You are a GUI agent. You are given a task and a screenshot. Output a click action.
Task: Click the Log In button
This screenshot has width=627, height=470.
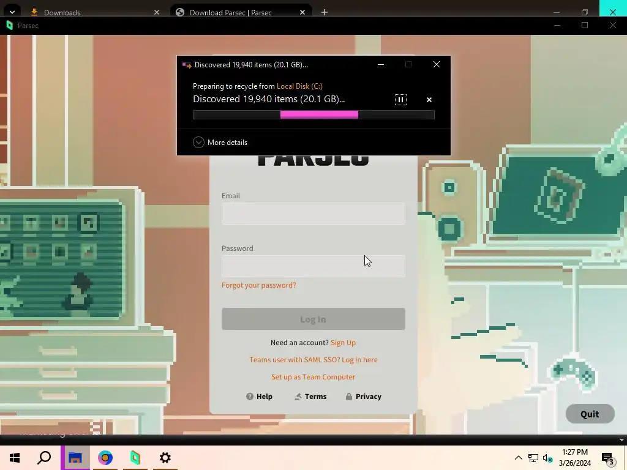click(x=313, y=319)
